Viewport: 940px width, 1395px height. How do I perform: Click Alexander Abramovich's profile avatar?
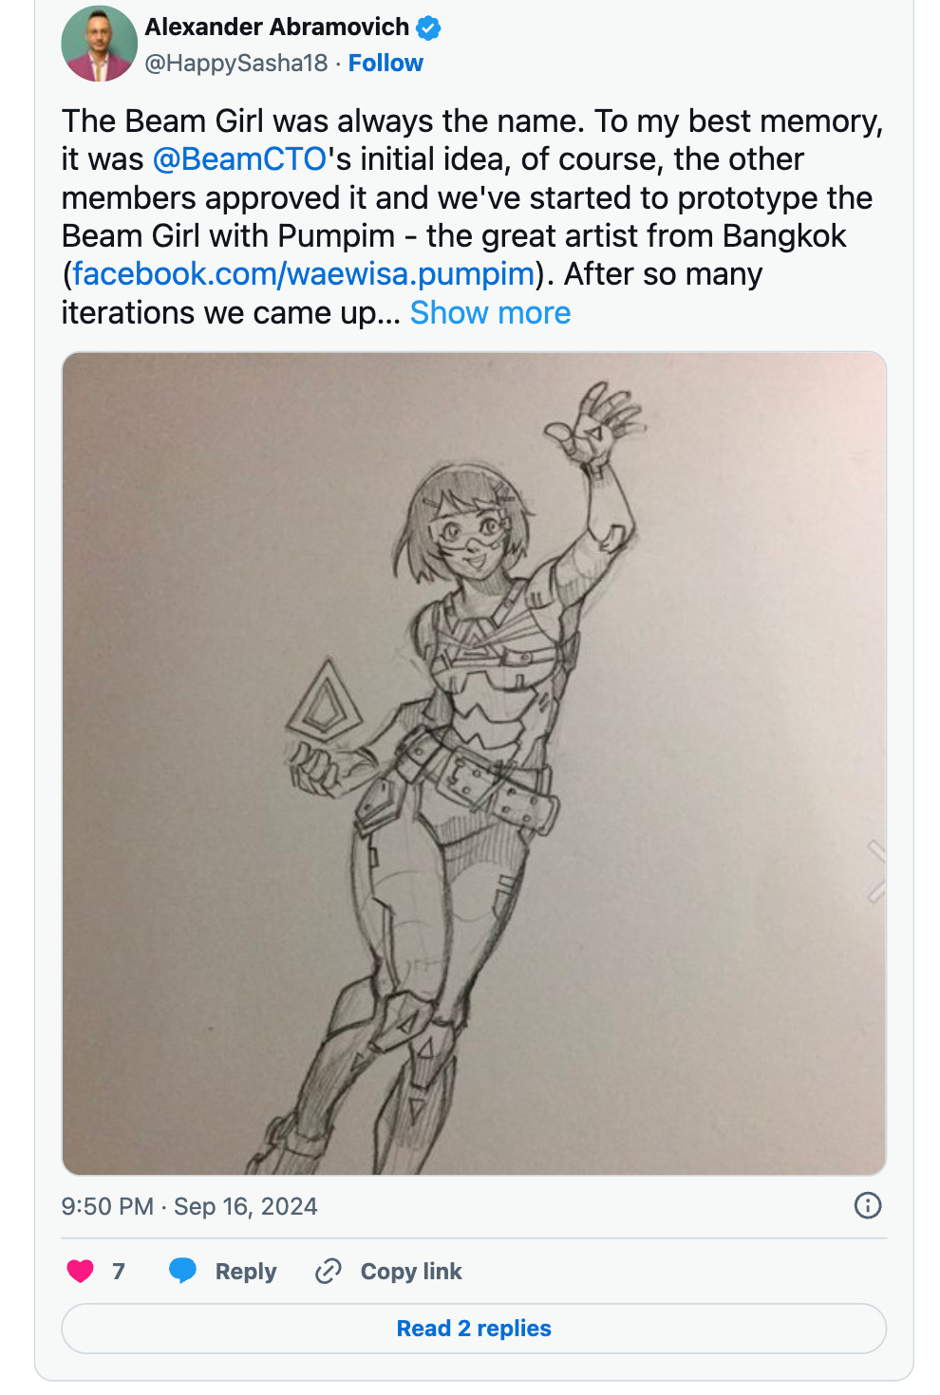point(100,44)
